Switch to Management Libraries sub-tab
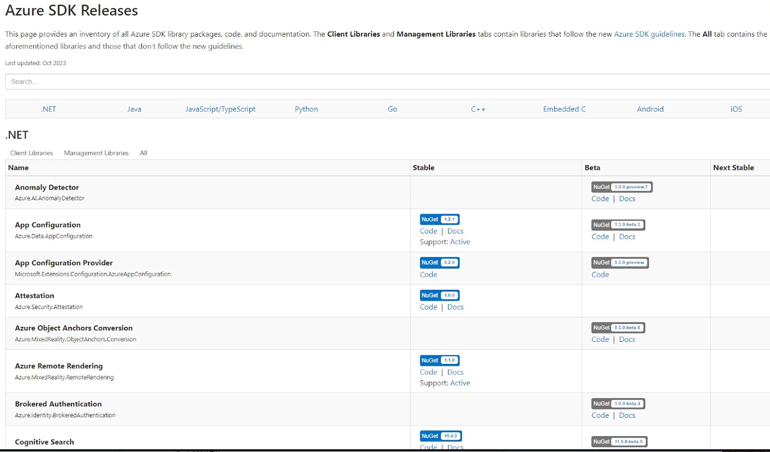Image resolution: width=770 pixels, height=452 pixels. (96, 153)
